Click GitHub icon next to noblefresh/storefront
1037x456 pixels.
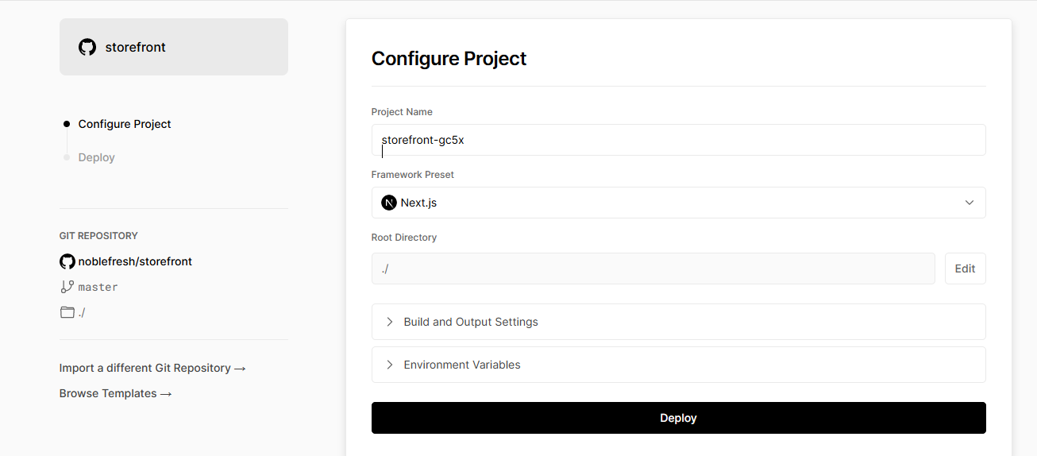pos(67,261)
